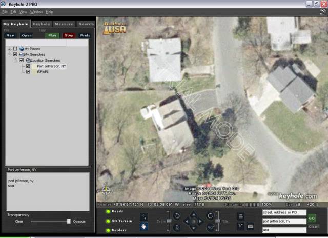Reset tilt with the 90° button

click(210, 228)
